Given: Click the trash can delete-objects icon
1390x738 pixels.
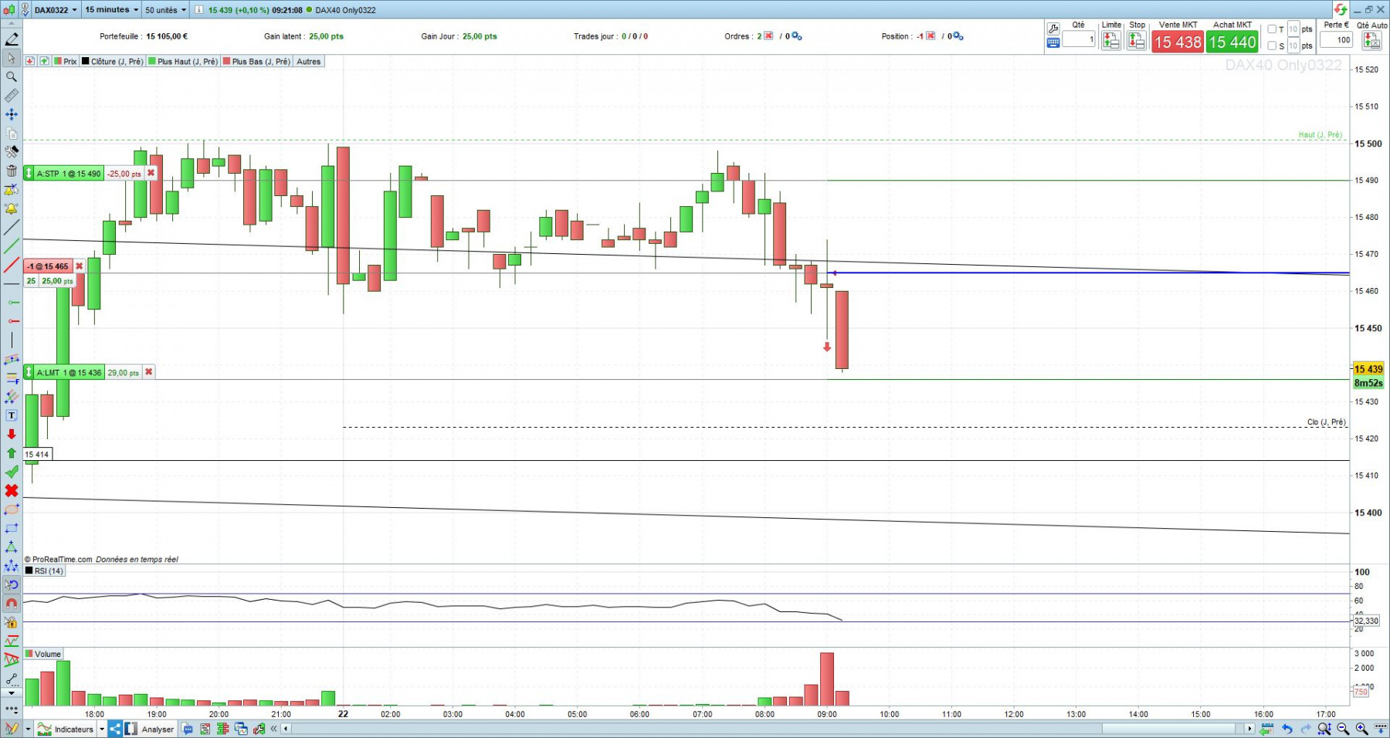Looking at the screenshot, I should pyautogui.click(x=12, y=171).
